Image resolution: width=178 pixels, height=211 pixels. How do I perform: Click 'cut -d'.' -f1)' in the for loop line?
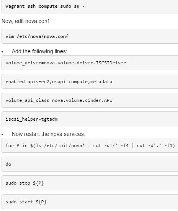156,146
